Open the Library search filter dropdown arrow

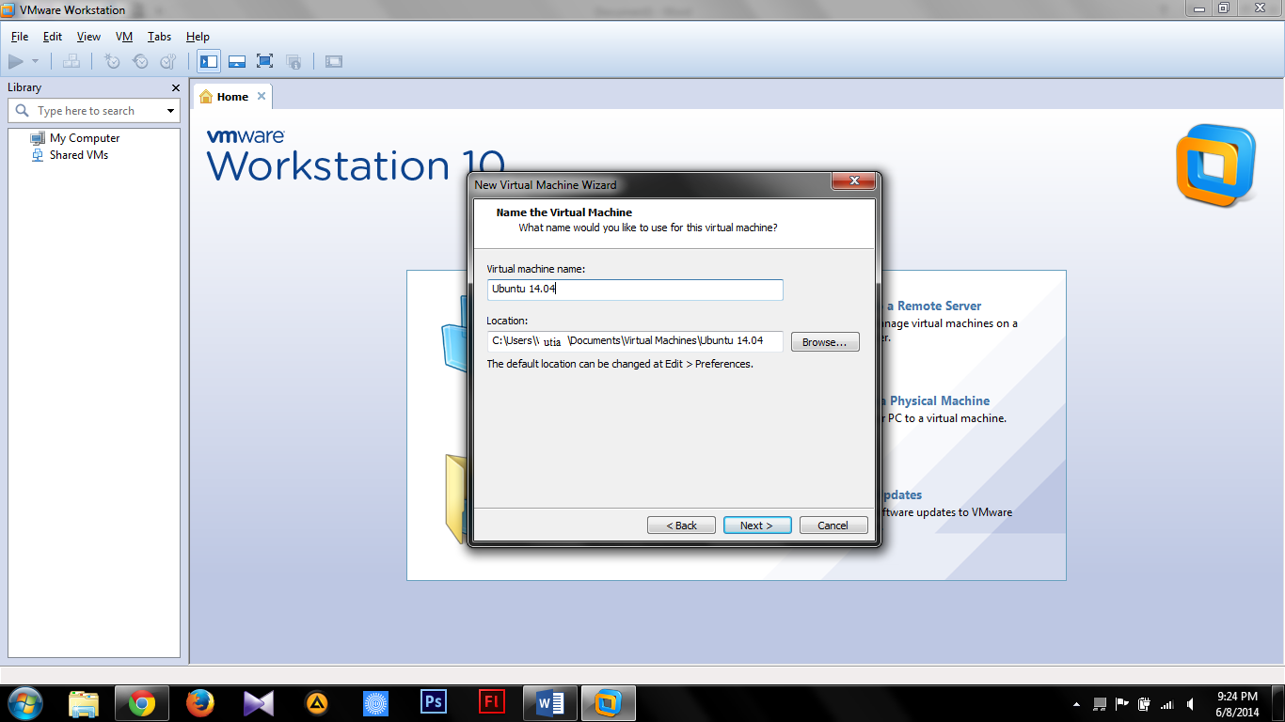coord(170,111)
